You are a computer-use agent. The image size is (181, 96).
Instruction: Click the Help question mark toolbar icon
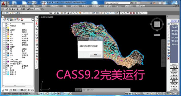(x=117, y=13)
